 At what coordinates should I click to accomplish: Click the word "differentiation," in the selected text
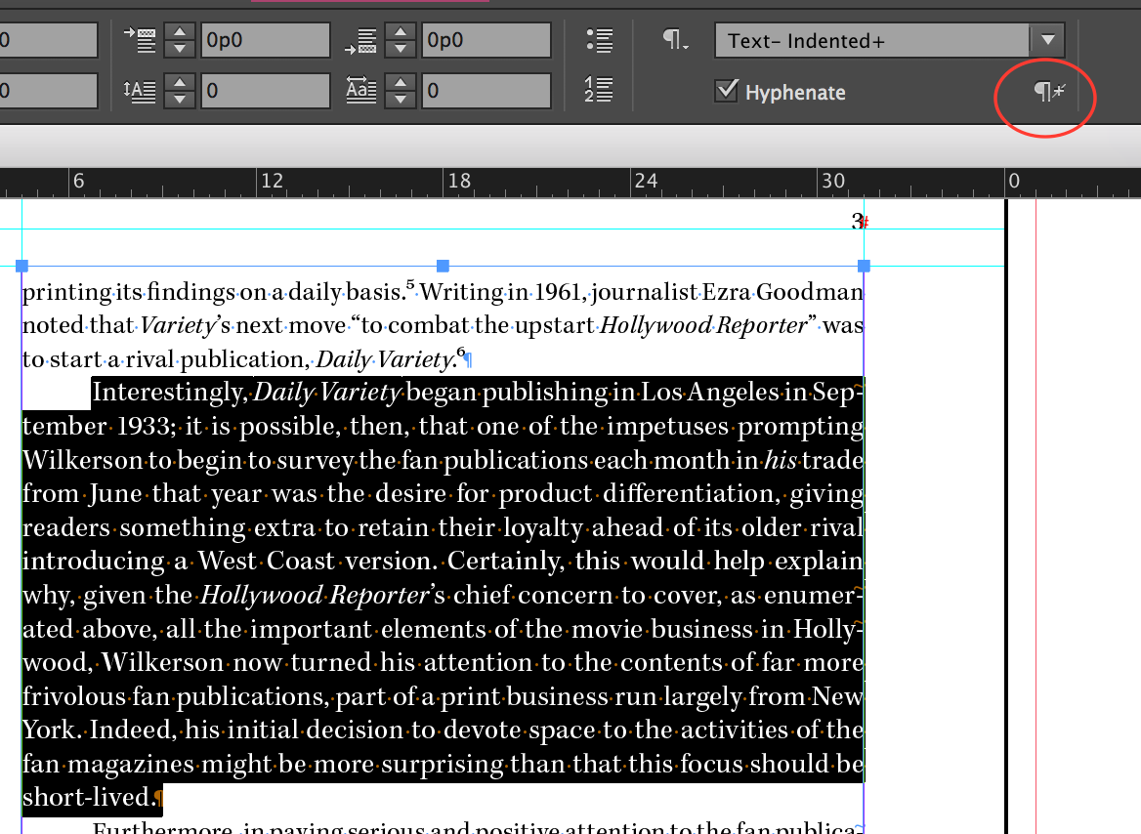click(692, 494)
